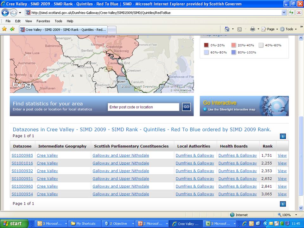Open the File menu
The height and width of the screenshot is (228, 304).
pyautogui.click(x=8, y=21)
